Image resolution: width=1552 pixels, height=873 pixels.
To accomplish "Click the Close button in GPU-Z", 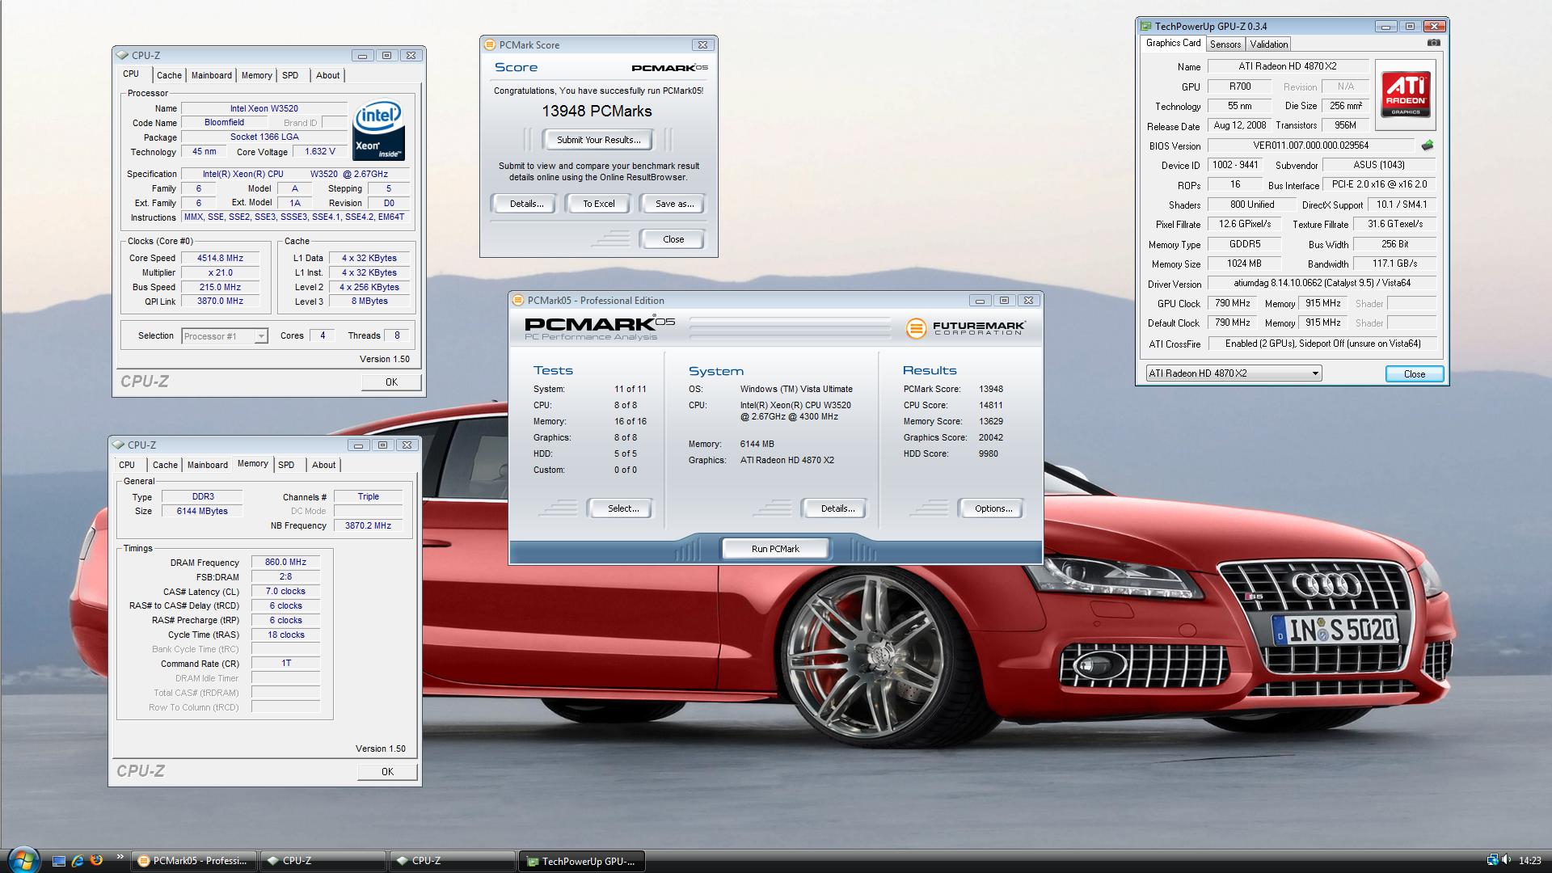I will 1415,373.
